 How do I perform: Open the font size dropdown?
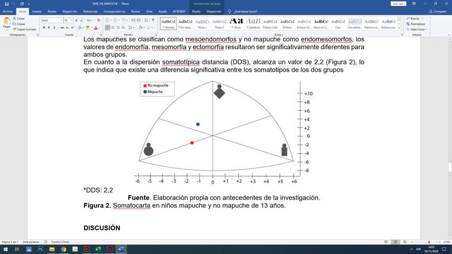pyautogui.click(x=72, y=20)
